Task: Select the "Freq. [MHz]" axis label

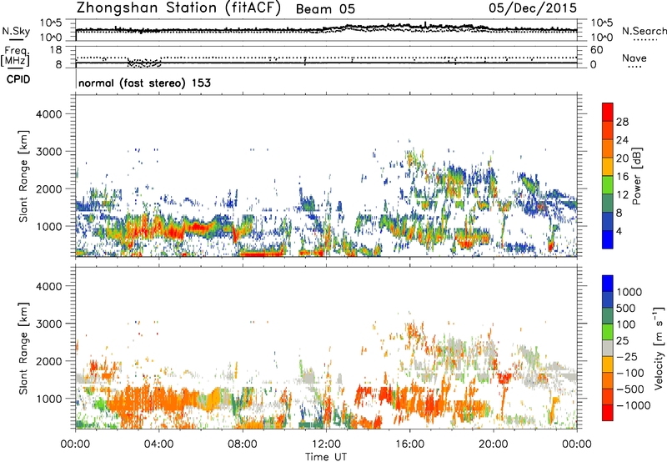Action: (x=16, y=56)
